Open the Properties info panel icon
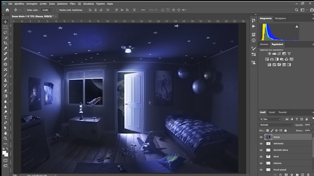 pos(254,40)
